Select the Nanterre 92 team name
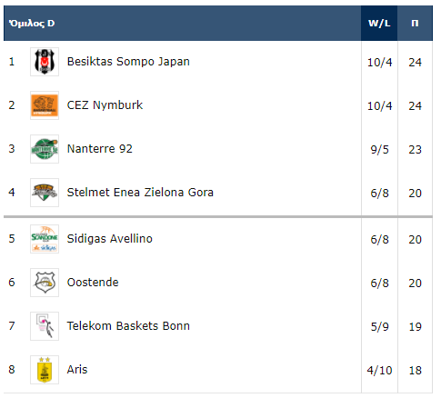Screen dimensions: 441x398 pos(100,149)
